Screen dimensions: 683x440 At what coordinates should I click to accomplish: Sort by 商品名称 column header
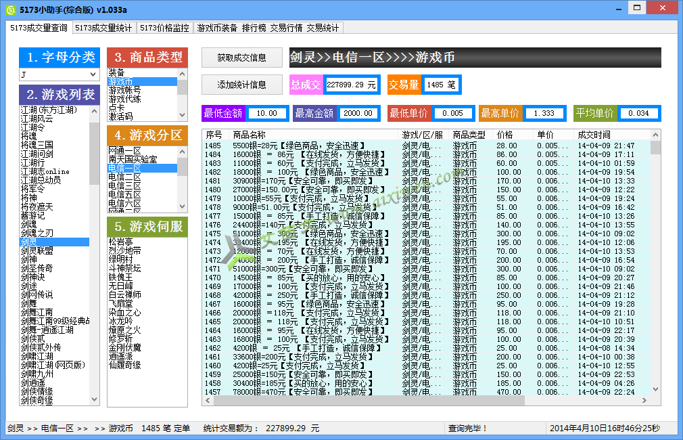pos(314,135)
